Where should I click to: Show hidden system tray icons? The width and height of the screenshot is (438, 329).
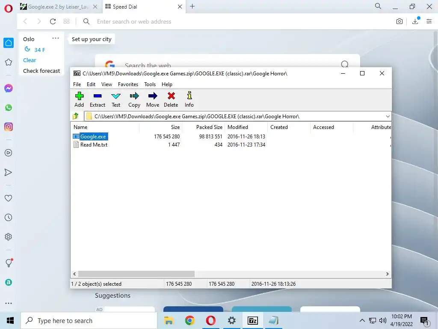362,320
